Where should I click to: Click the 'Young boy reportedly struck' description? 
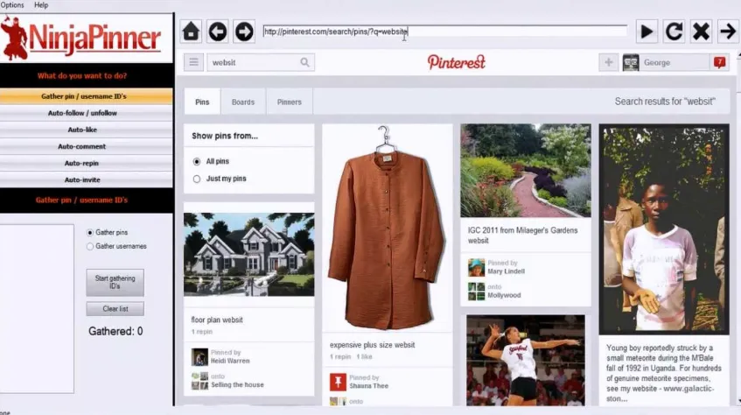coord(663,373)
